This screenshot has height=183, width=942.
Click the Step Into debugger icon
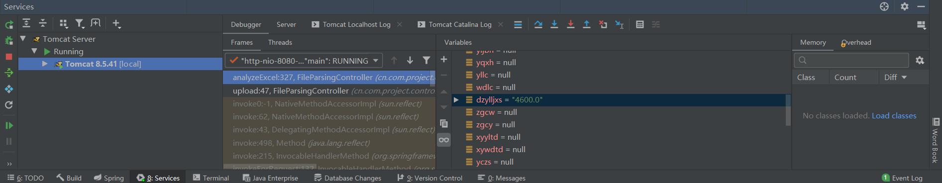pos(554,24)
